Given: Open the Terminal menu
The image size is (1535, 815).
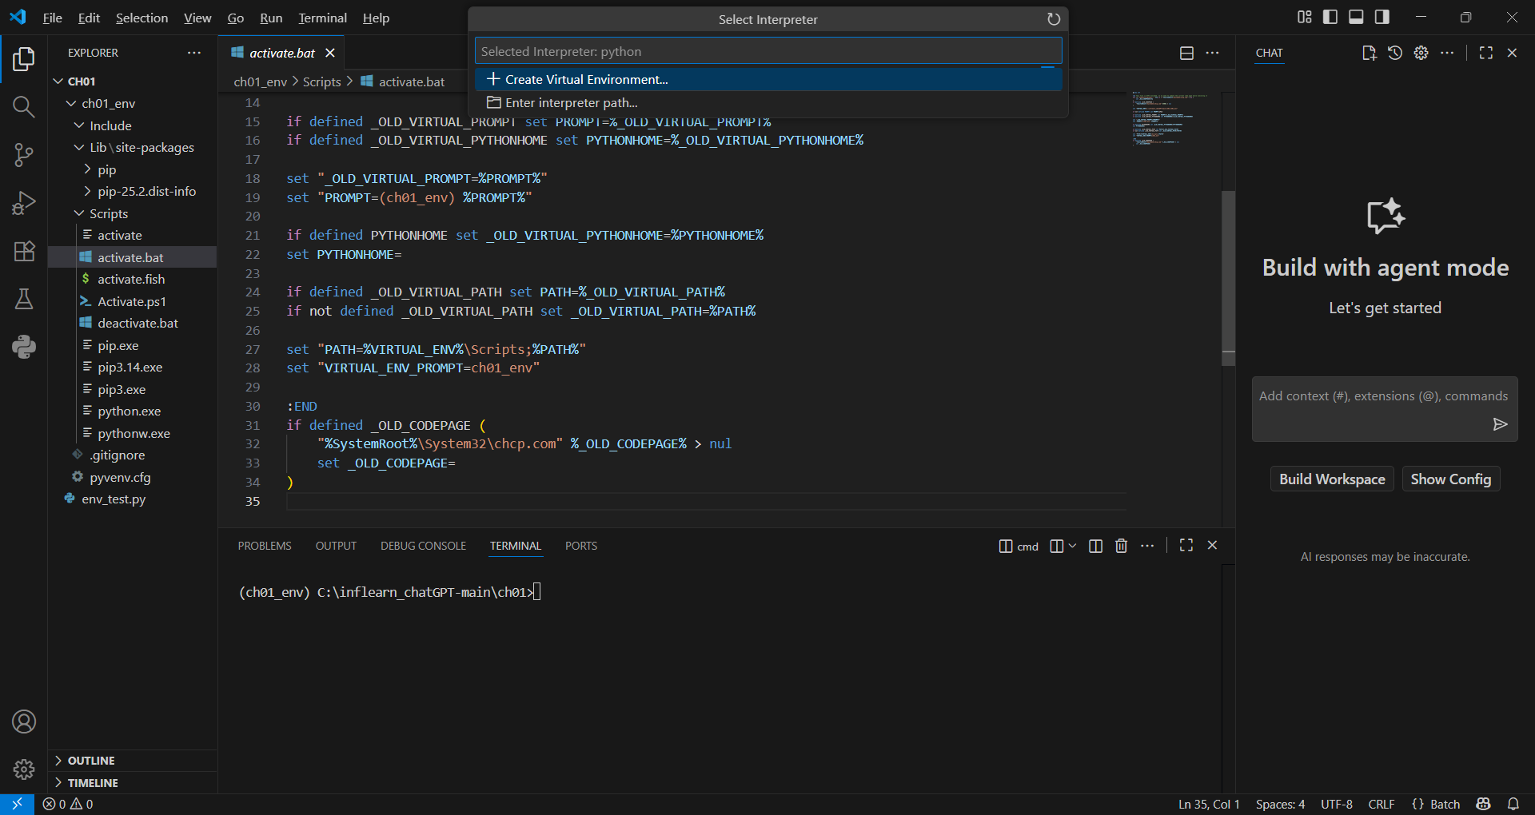Looking at the screenshot, I should (322, 18).
